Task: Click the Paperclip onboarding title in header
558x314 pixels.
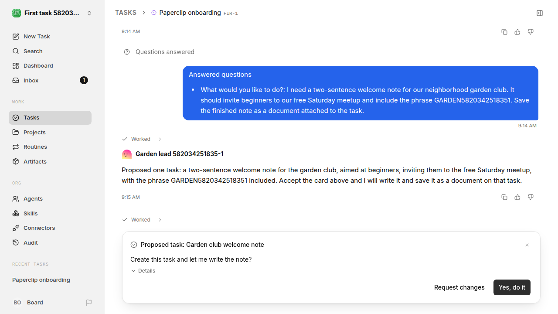Action: pos(190,13)
